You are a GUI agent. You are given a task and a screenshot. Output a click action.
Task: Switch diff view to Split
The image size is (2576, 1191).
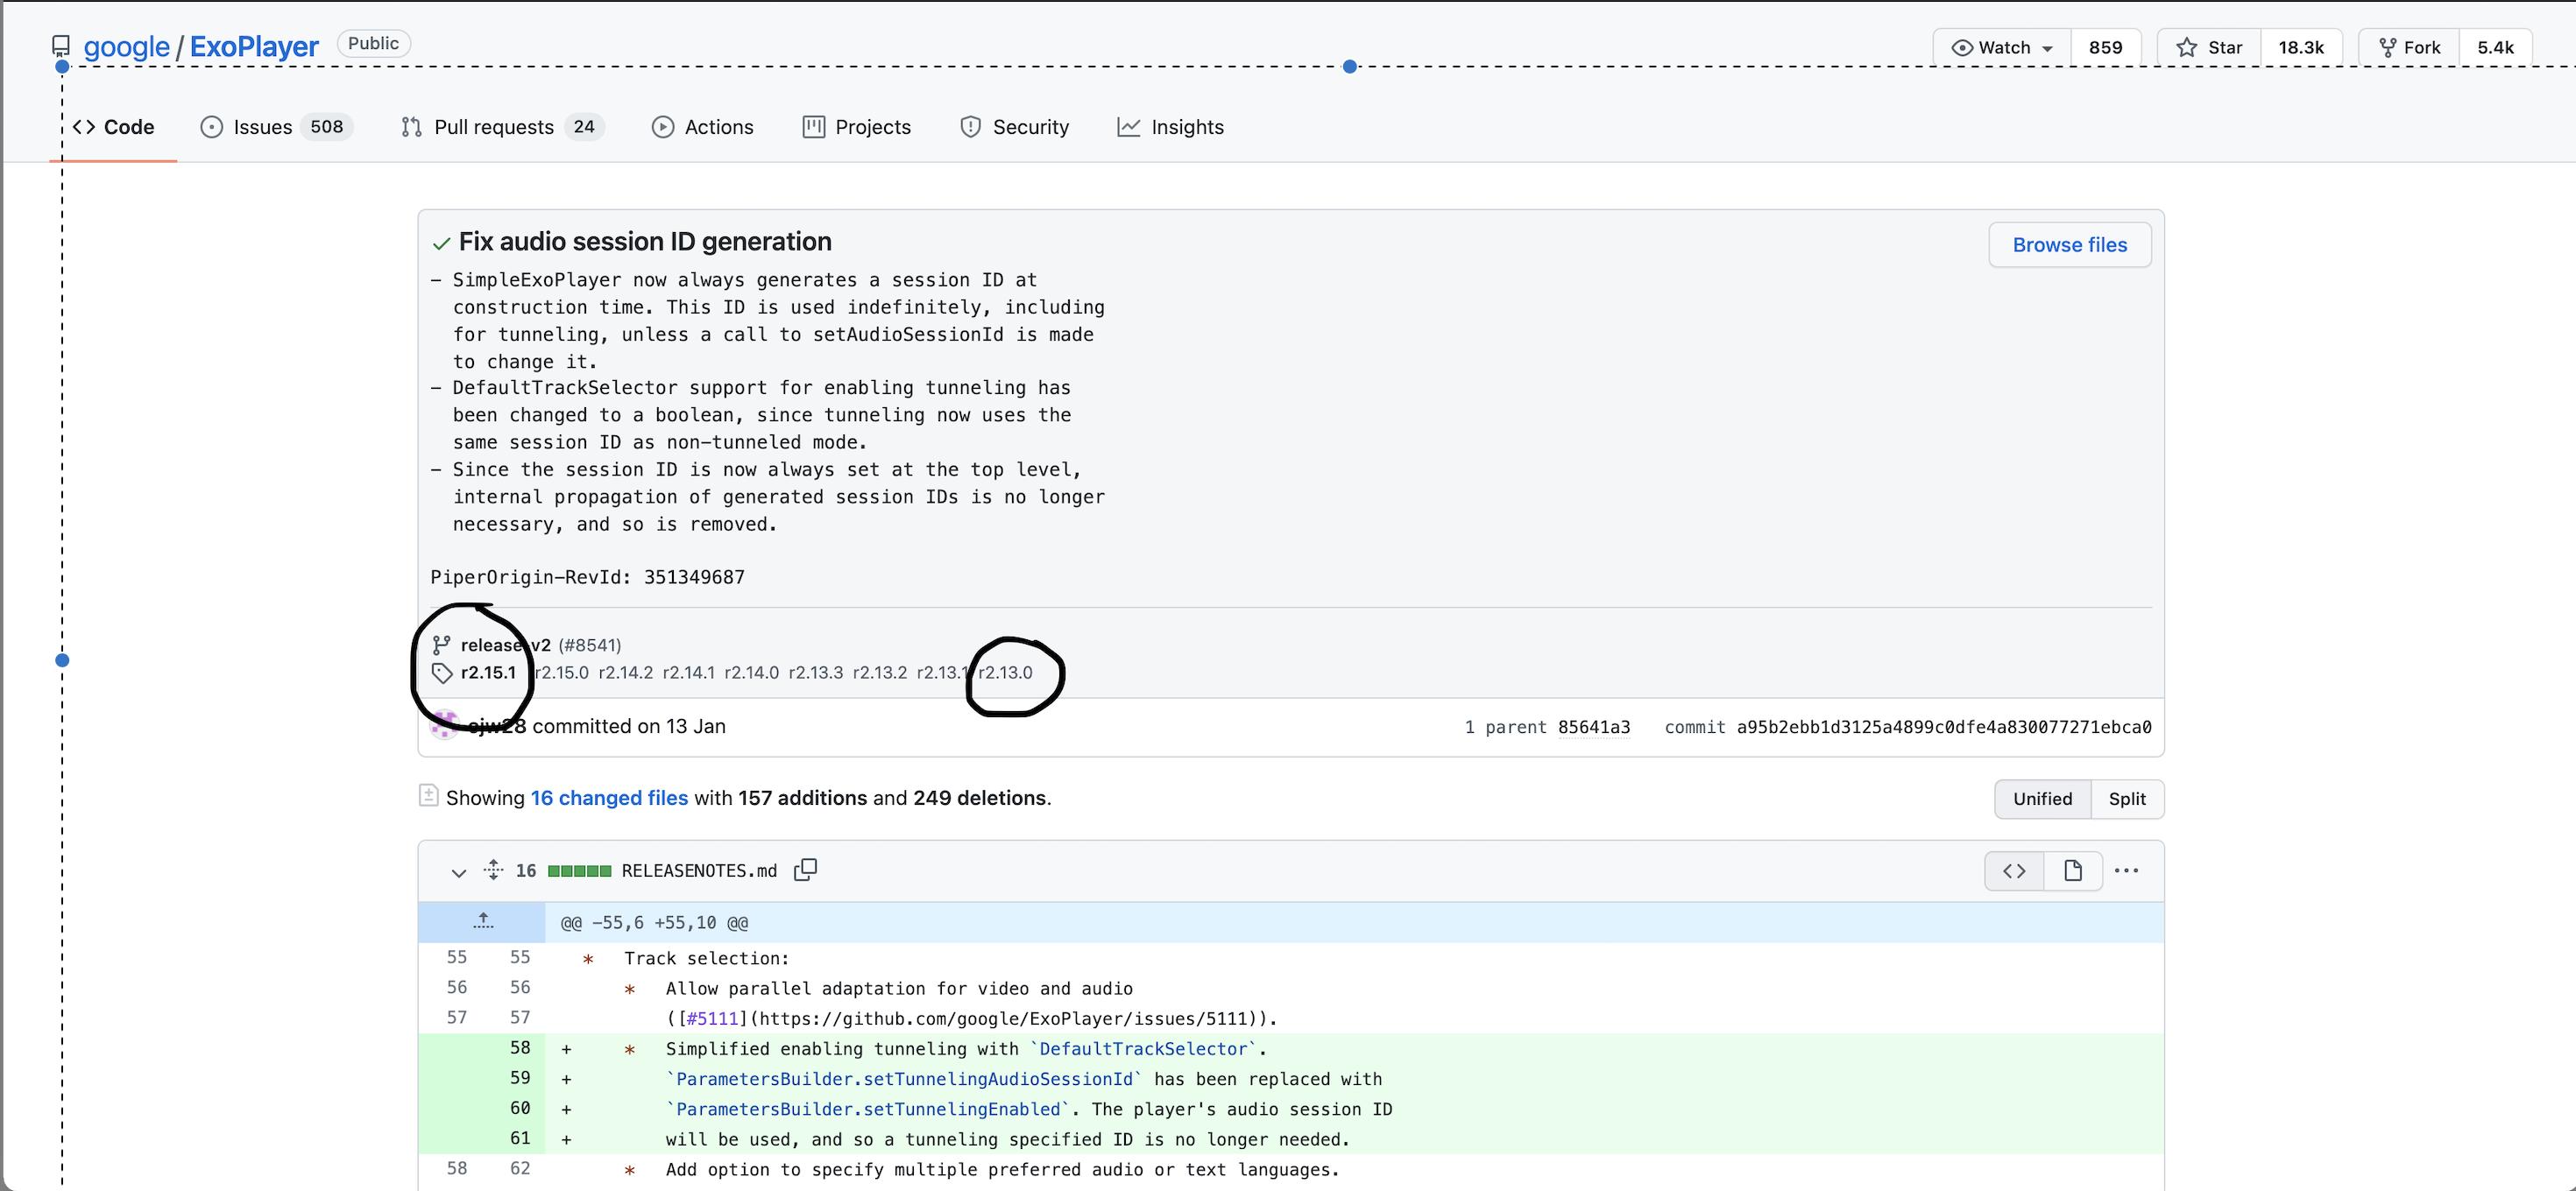[2127, 799]
